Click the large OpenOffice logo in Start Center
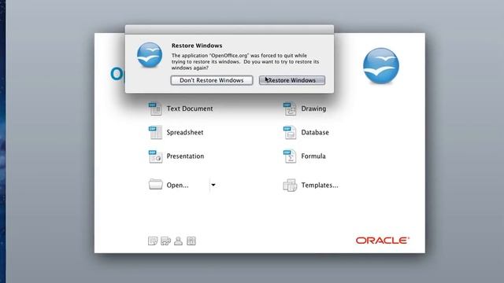This screenshot has width=504, height=283. [381, 66]
